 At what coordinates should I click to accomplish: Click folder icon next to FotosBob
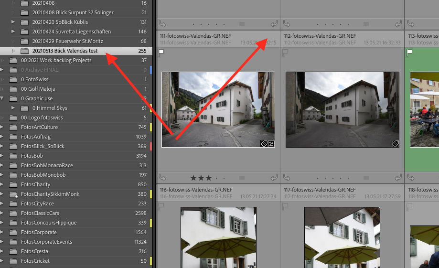point(13,156)
